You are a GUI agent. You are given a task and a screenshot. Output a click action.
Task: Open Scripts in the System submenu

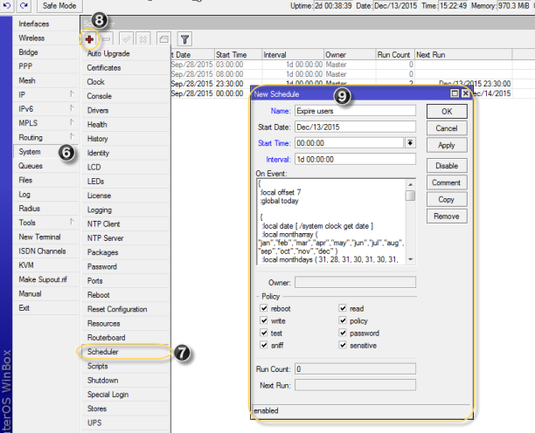[98, 366]
